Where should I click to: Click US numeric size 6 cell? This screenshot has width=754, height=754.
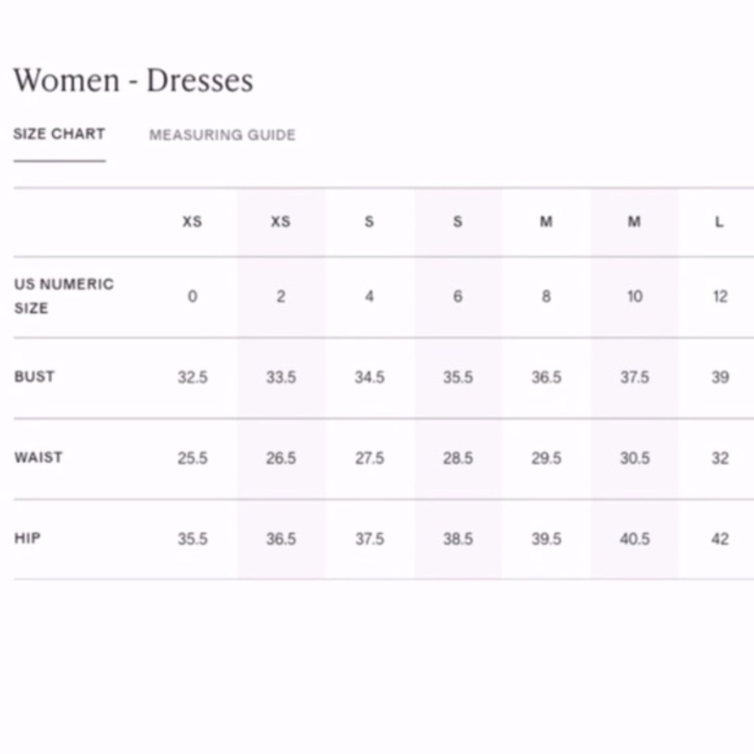click(458, 296)
